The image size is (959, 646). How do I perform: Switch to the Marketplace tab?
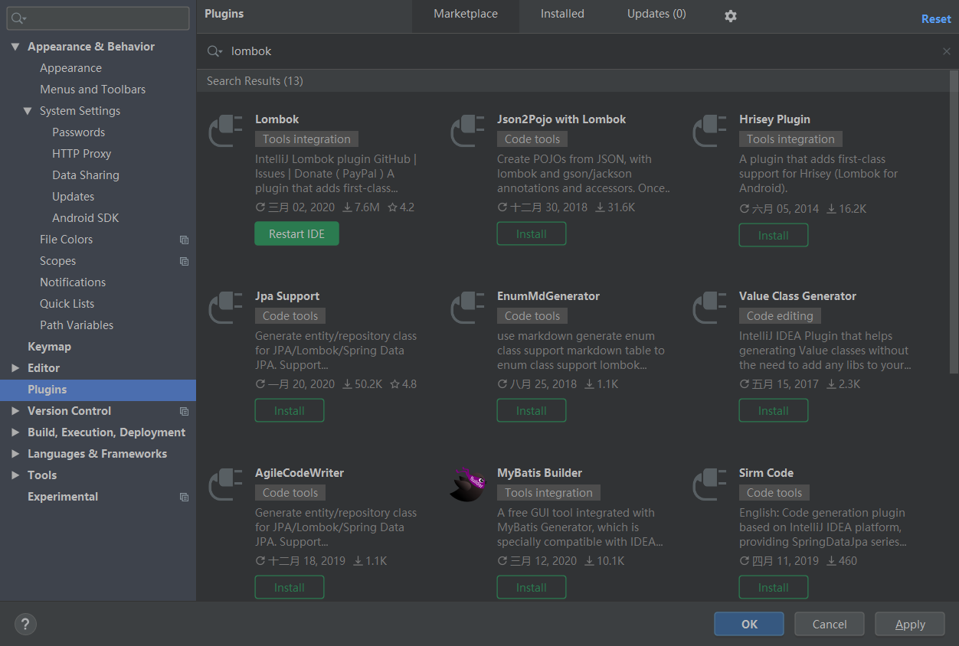[466, 16]
